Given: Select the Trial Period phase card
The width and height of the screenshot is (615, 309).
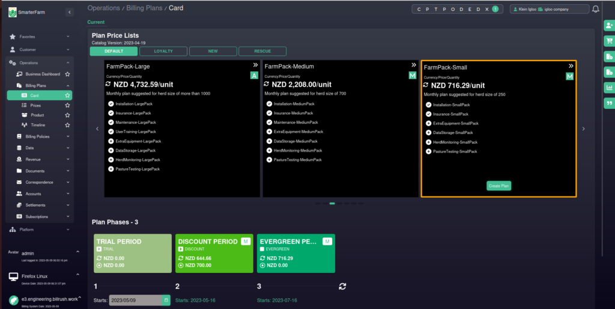Looking at the screenshot, I should coord(133,253).
